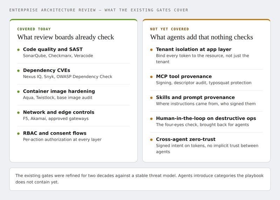Click the green dot beside RBAC and consent flows
This screenshot has width=280, height=200.
(x=18, y=134)
